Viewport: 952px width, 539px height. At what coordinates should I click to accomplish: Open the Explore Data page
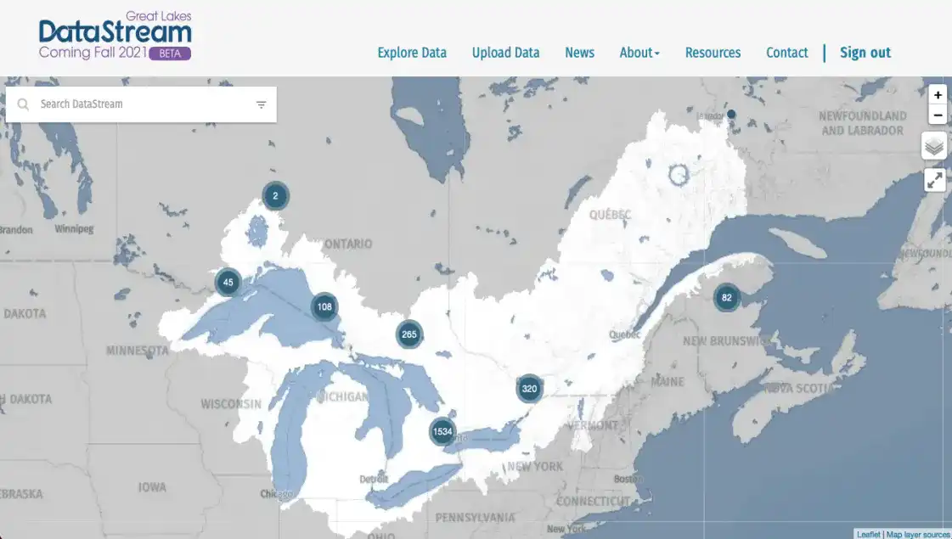(412, 53)
